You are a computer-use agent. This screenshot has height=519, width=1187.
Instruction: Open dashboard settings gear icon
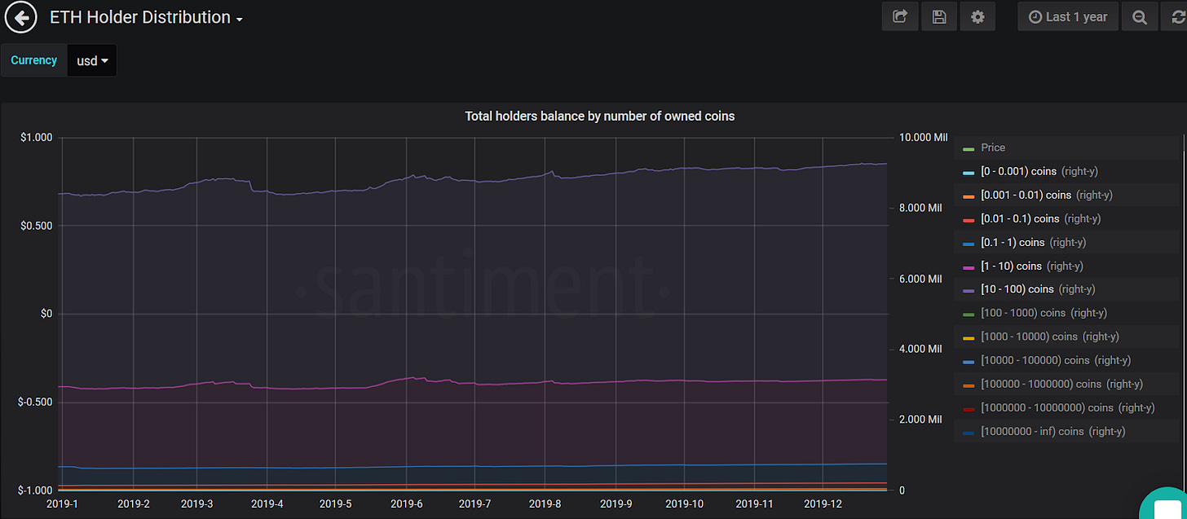click(977, 16)
